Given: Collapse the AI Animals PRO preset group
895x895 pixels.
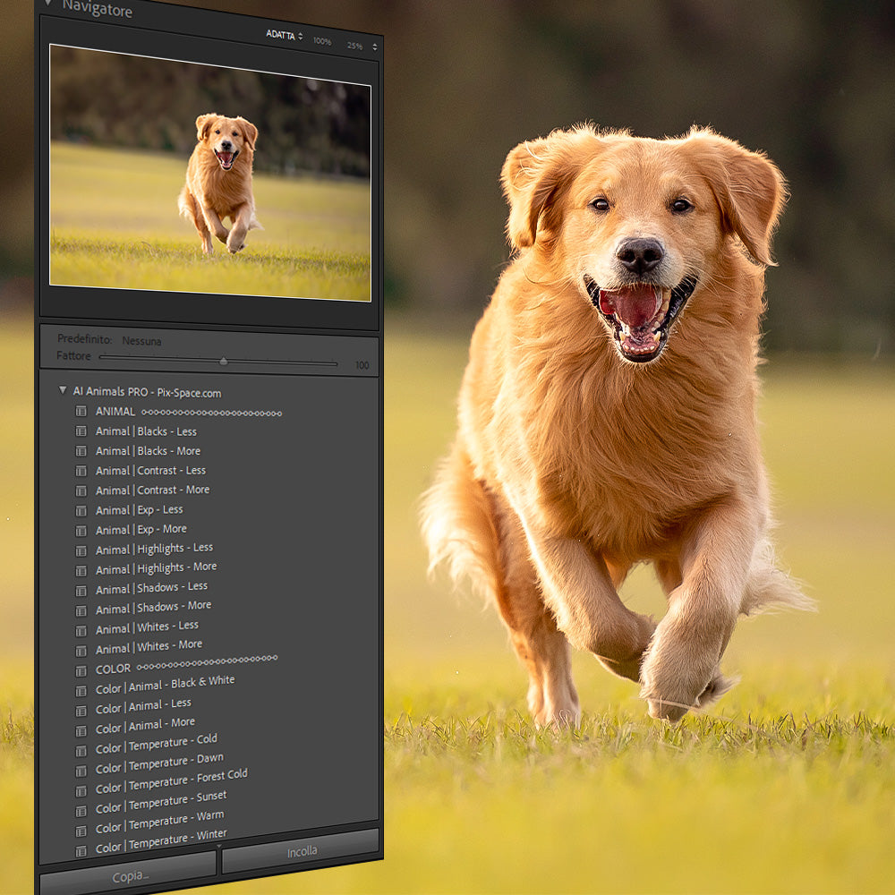Looking at the screenshot, I should click(63, 391).
